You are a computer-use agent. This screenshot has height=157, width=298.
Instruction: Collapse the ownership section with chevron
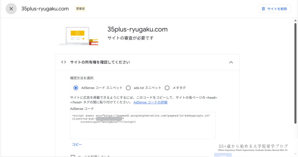231,62
